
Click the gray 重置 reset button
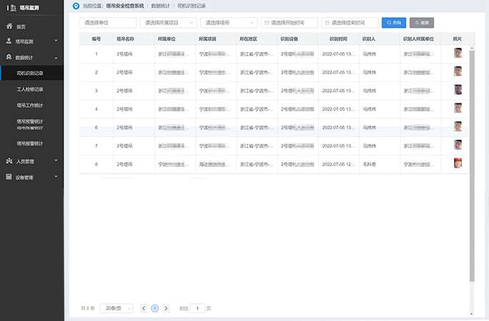pyautogui.click(x=421, y=23)
